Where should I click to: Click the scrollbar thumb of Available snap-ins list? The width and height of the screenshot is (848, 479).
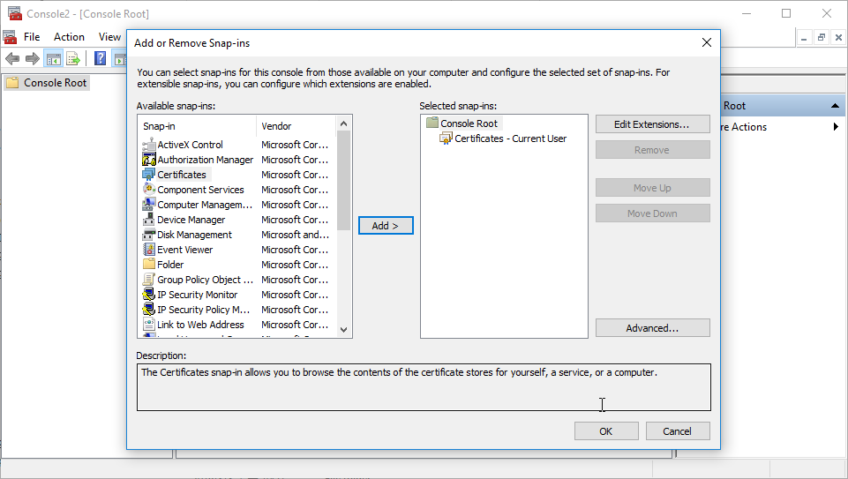point(343,181)
